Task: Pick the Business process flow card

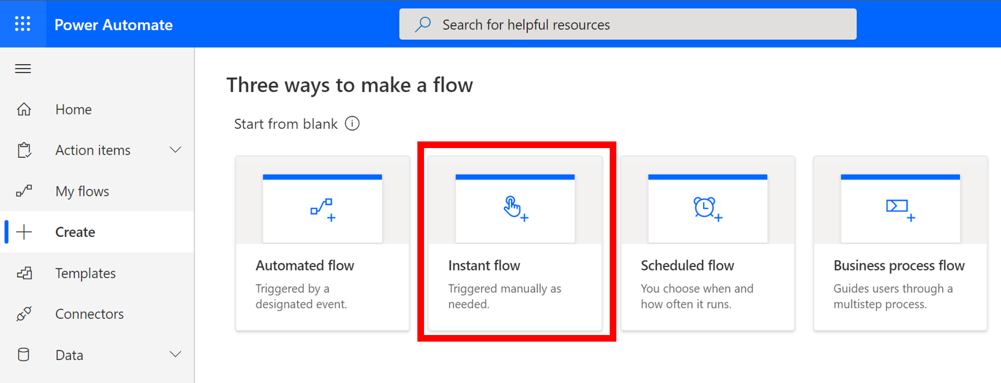Action: pyautogui.click(x=900, y=243)
